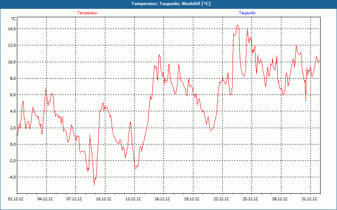Click the 6,0 y-axis value
This screenshot has width=337, height=210.
[13, 95]
